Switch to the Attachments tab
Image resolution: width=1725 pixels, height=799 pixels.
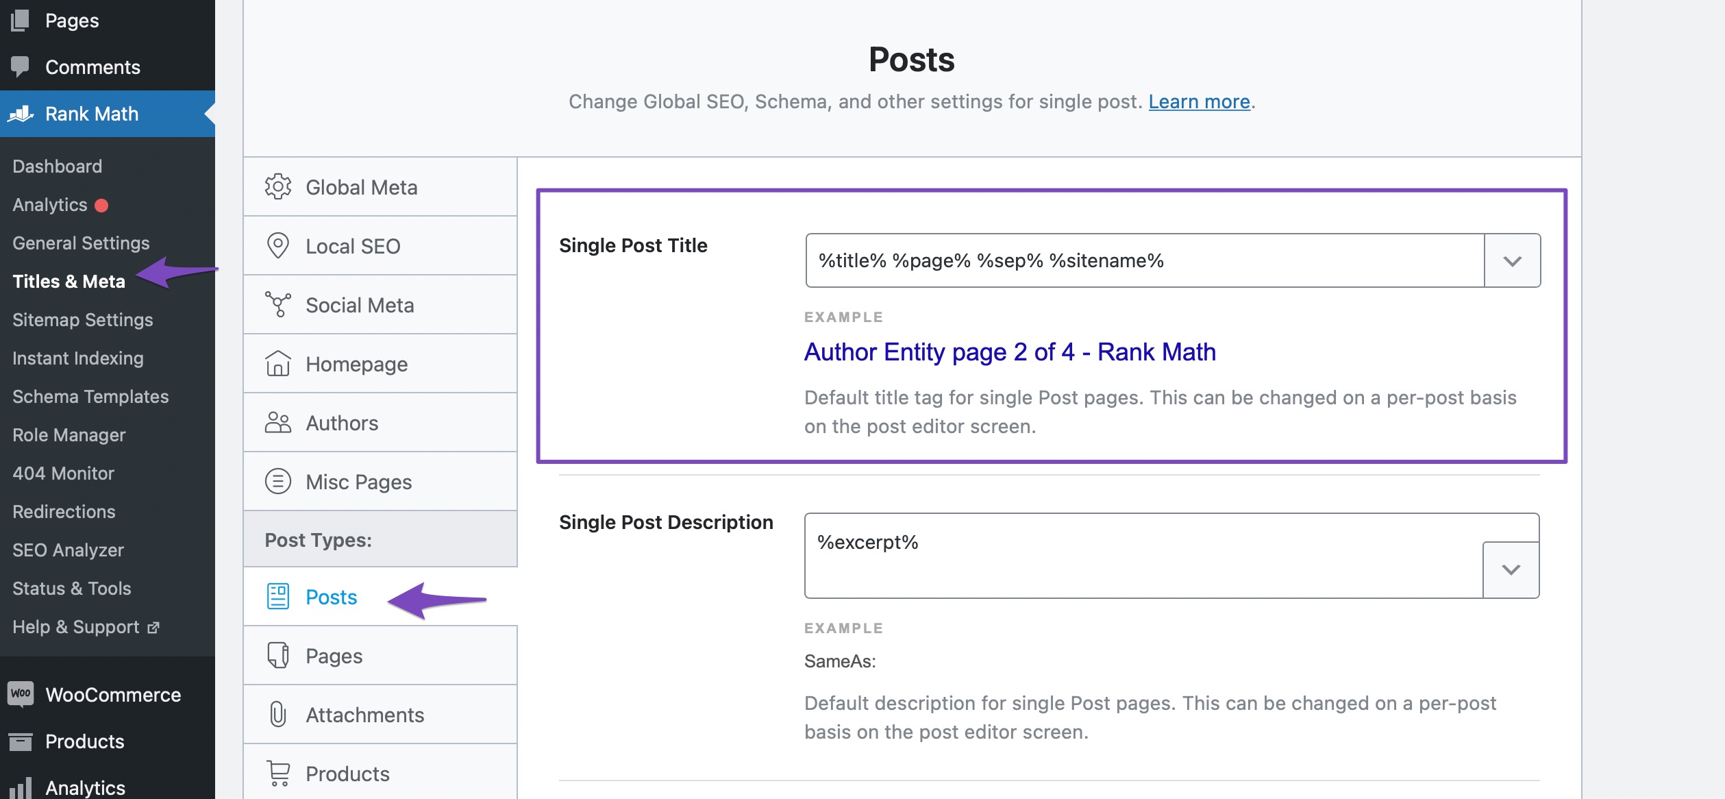380,715
